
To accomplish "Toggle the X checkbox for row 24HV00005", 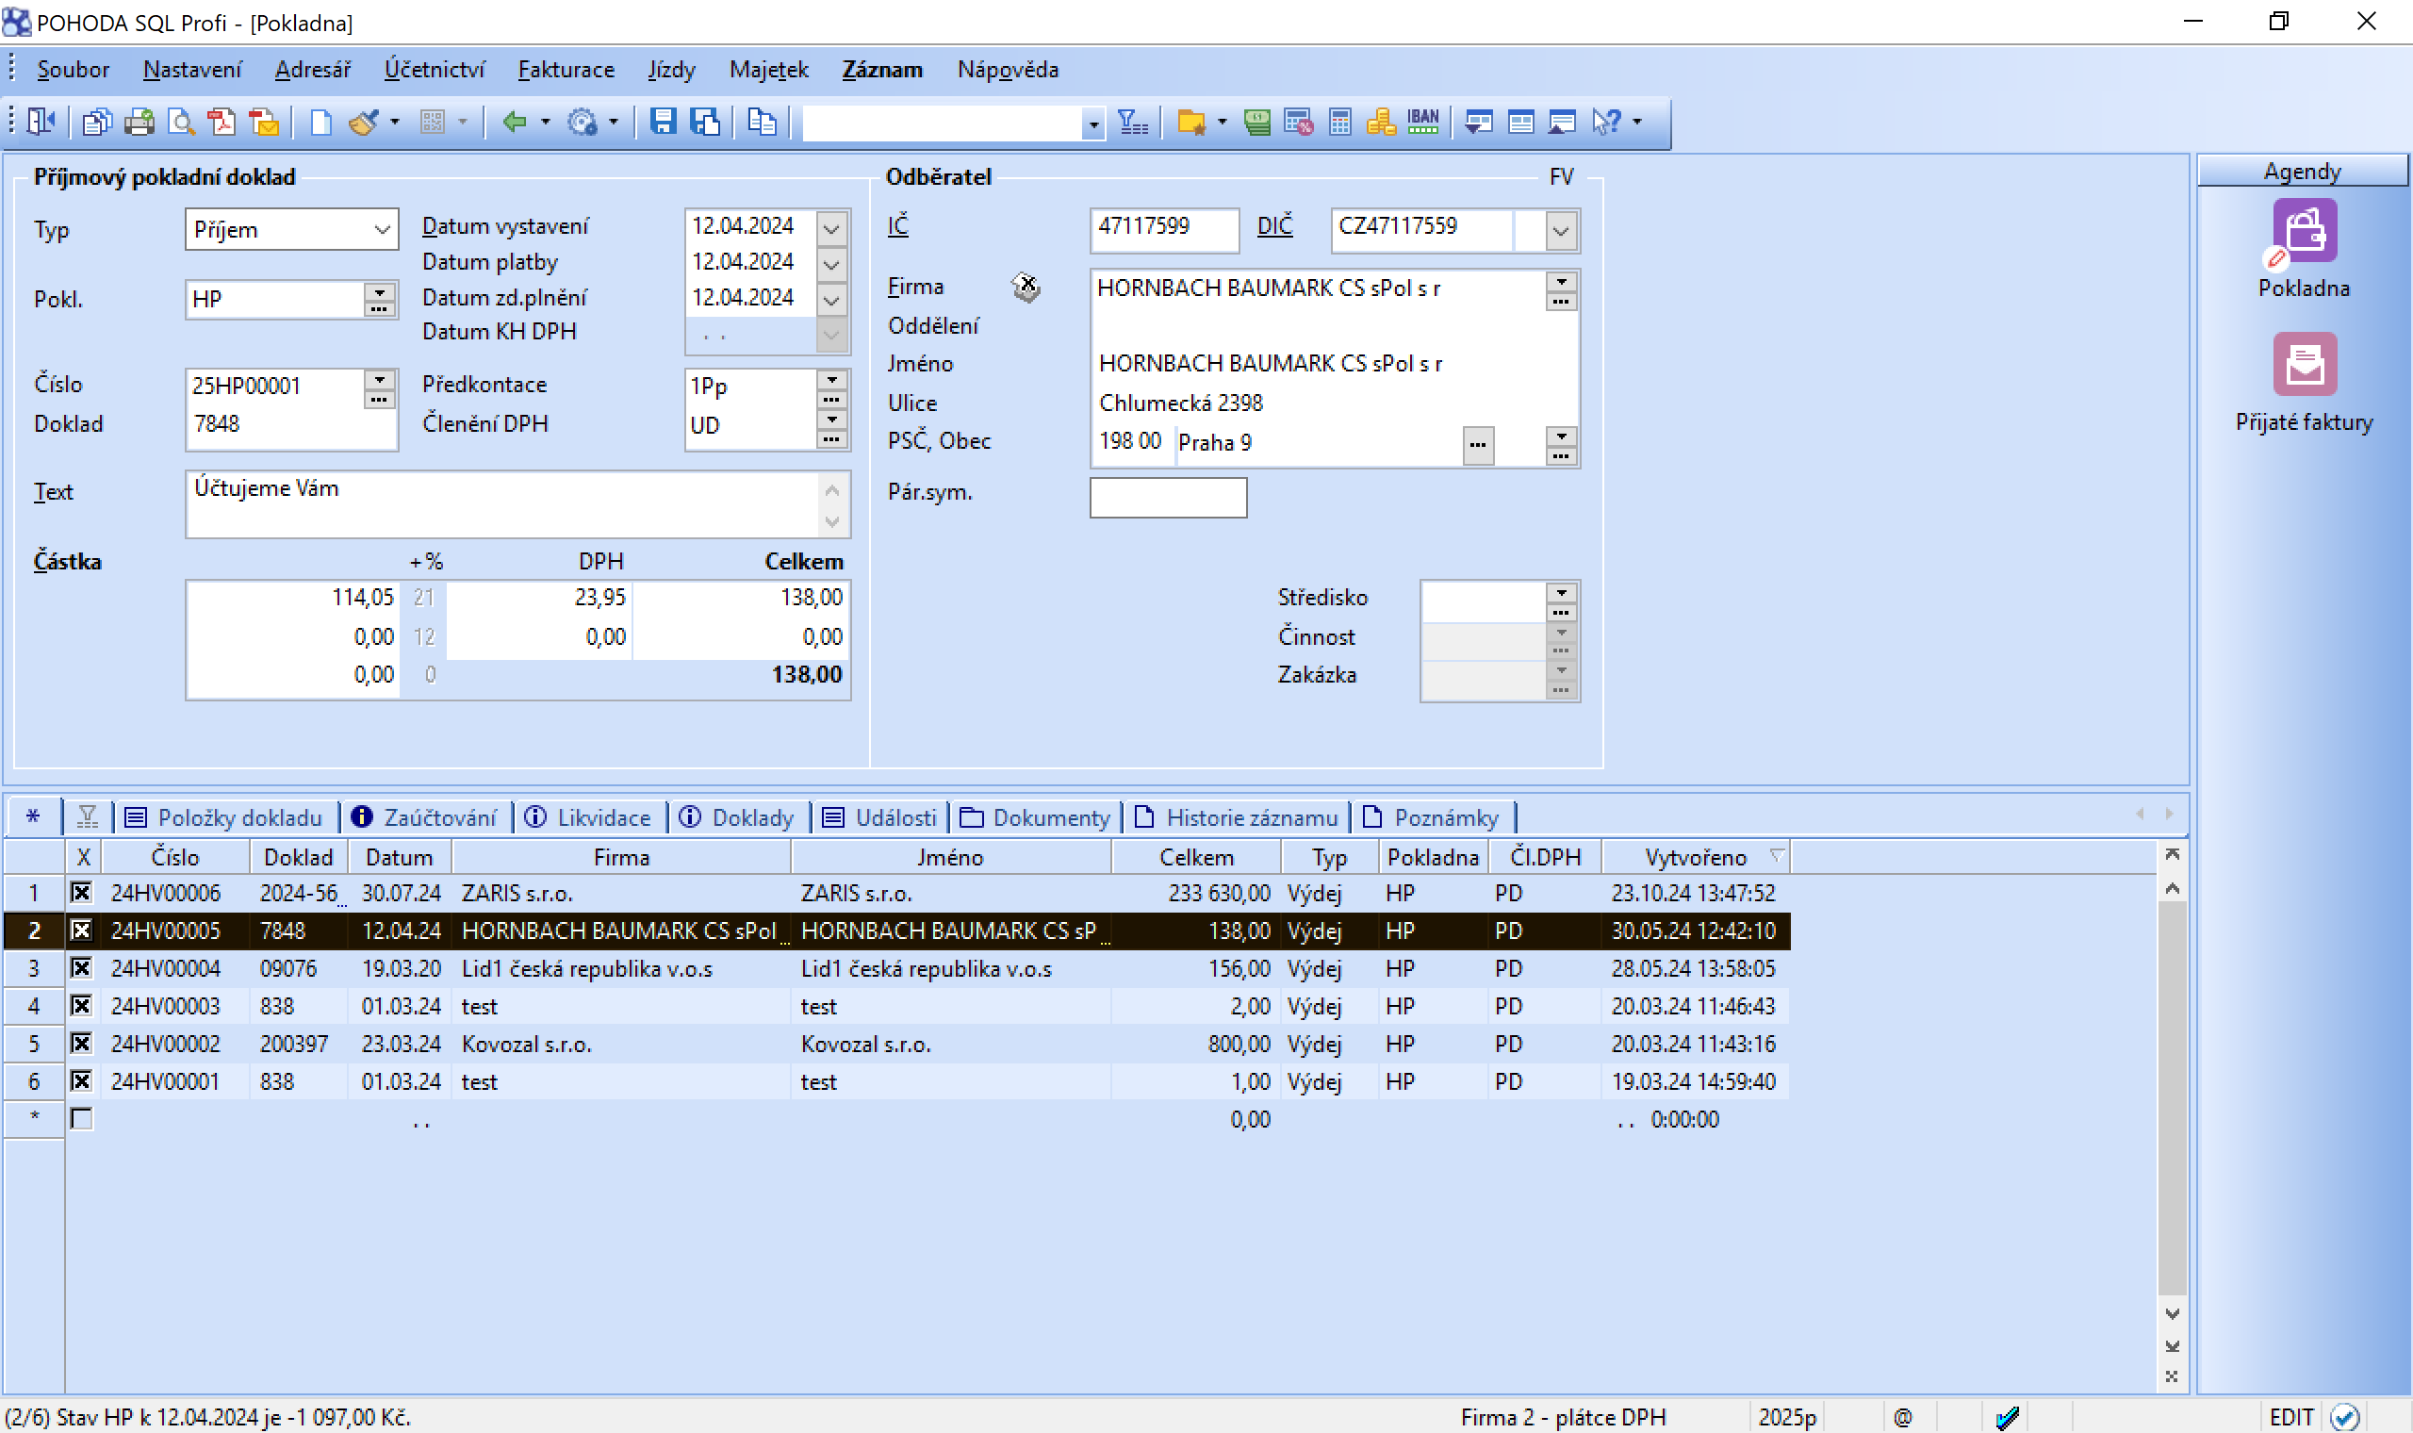I will (x=81, y=930).
